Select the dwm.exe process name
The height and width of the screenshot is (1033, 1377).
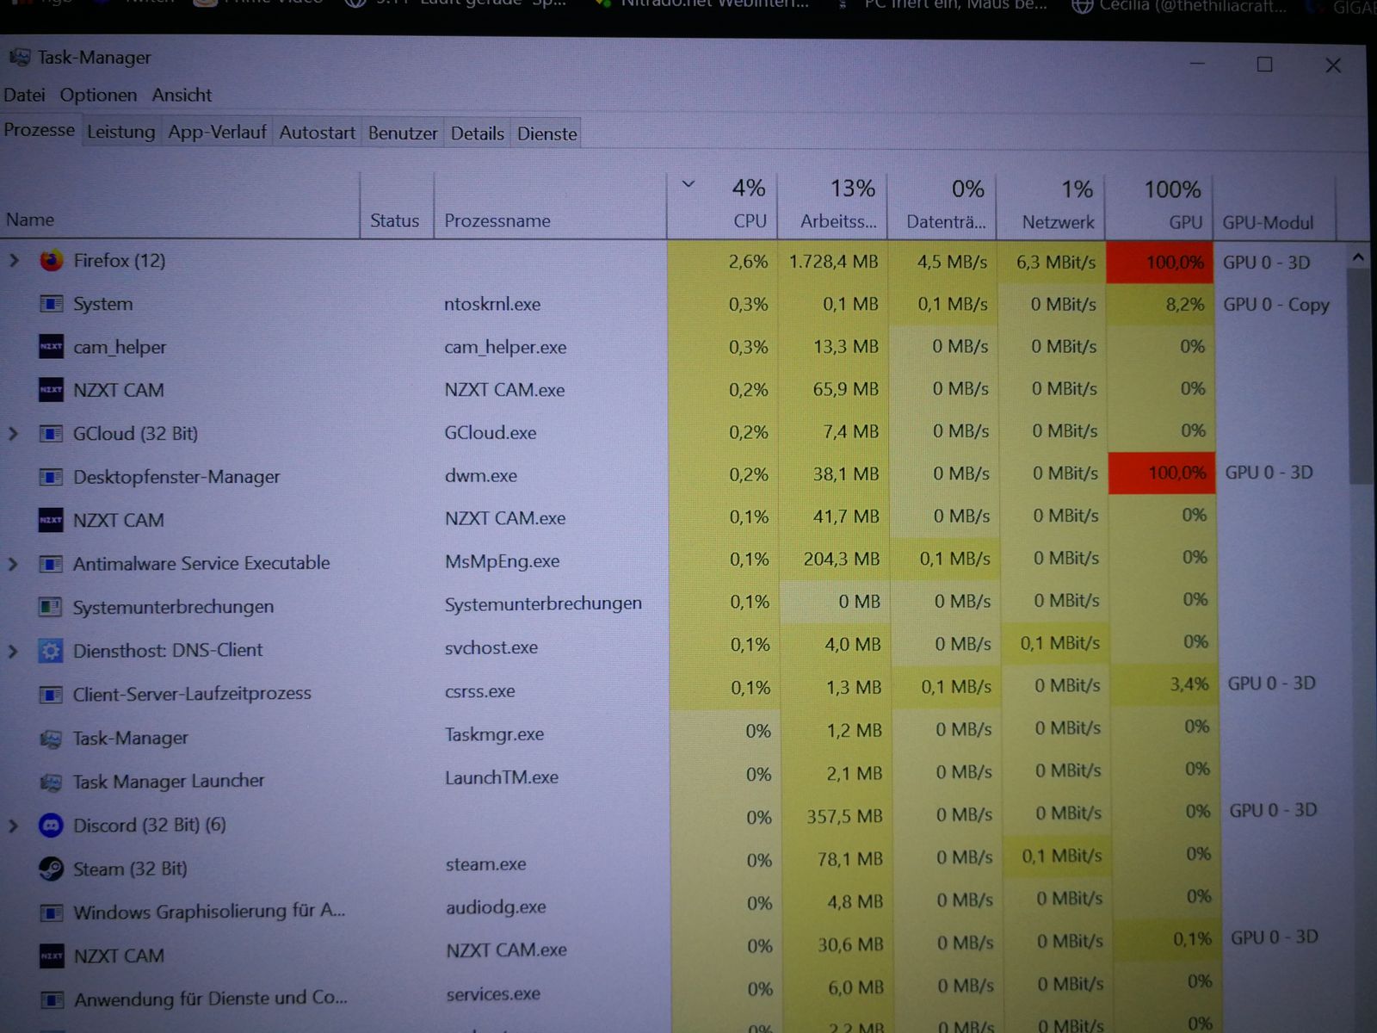[481, 475]
